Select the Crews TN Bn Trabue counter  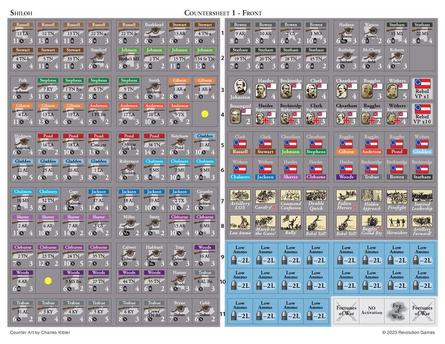154,311
